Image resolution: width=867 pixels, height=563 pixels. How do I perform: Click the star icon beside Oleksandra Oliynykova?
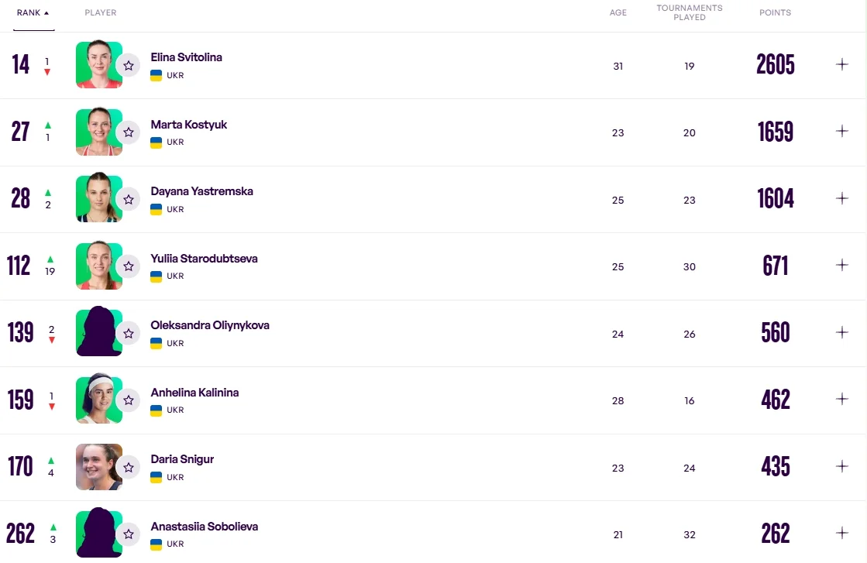point(129,334)
